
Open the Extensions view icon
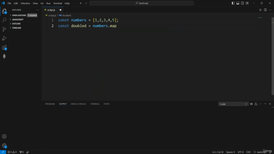coord(4,47)
